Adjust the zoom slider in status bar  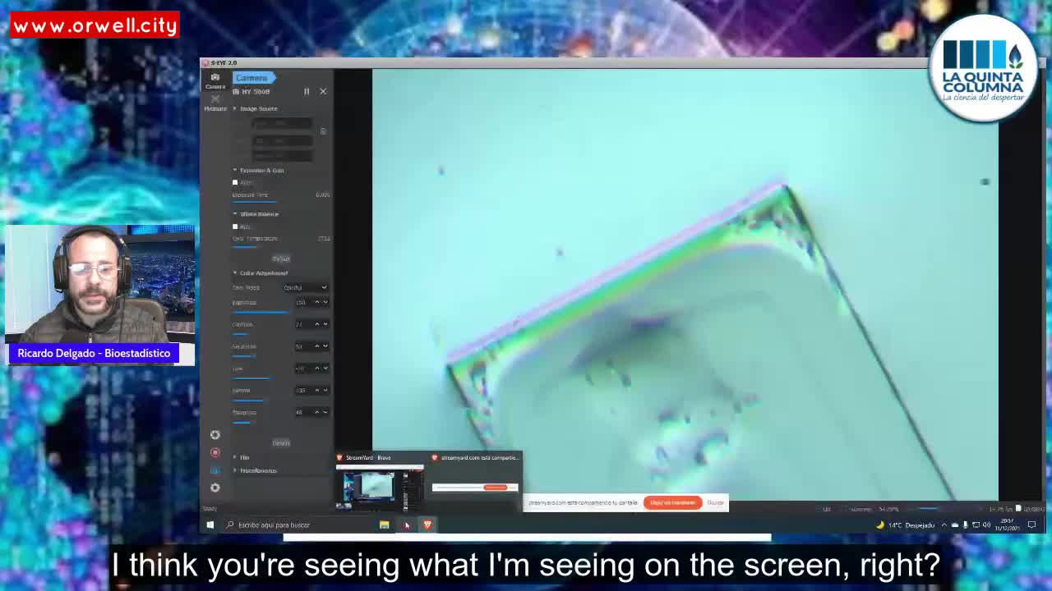pyautogui.click(x=929, y=509)
